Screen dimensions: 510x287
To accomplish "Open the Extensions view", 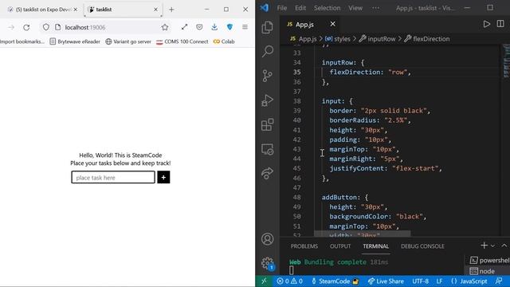I will (268, 124).
